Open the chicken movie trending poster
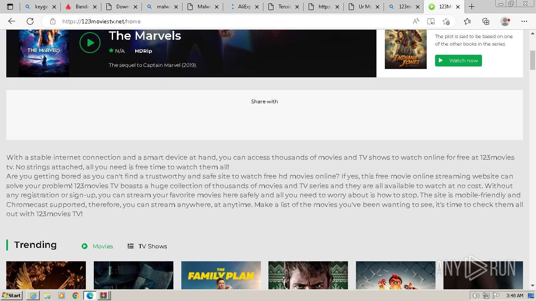This screenshot has height=301, width=536. click(x=396, y=275)
